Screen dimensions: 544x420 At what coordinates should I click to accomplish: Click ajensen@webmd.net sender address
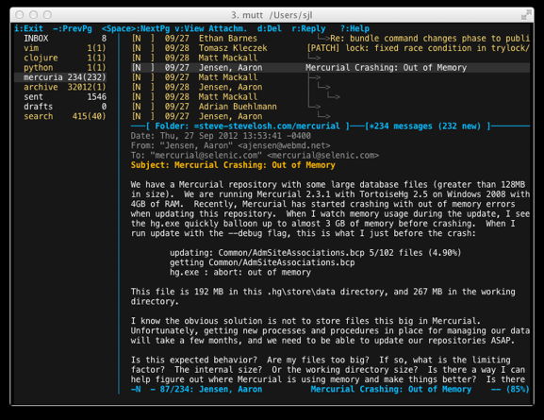(284, 145)
